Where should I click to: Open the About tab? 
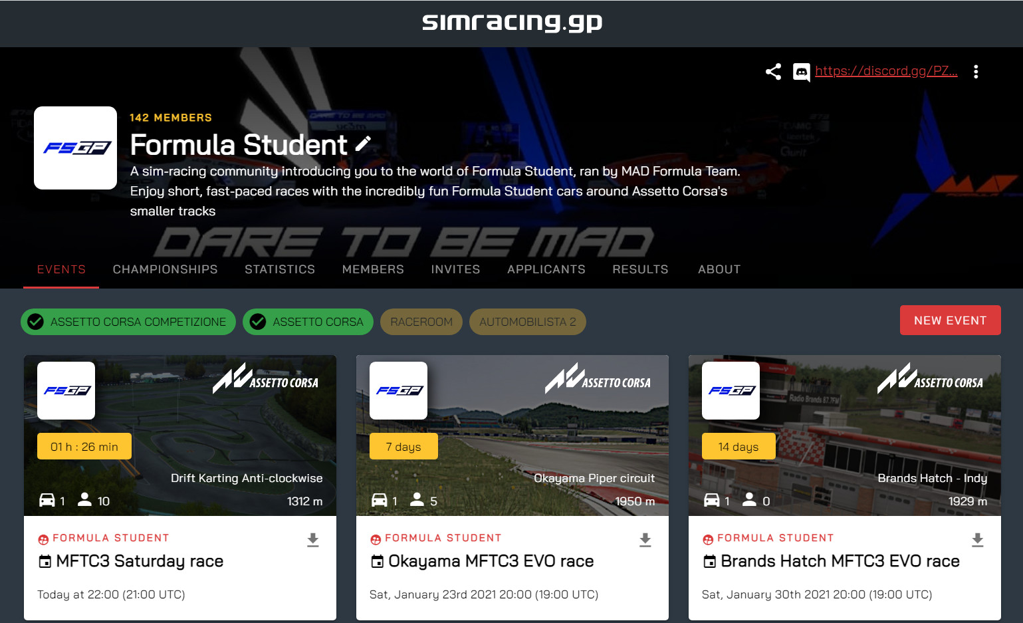pyautogui.click(x=719, y=269)
